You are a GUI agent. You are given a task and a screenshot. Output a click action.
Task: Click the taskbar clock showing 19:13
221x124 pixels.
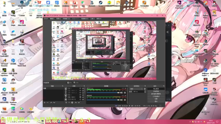pos(211,122)
